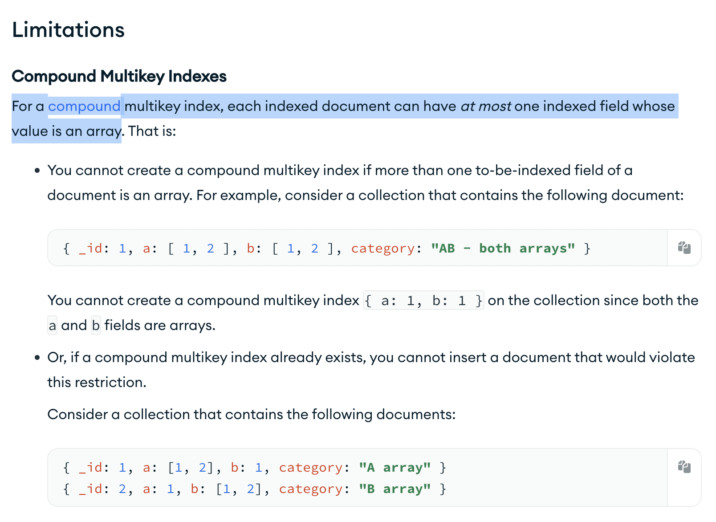Image resolution: width=716 pixels, height=522 pixels.
Task: Open the compound hyperlink
Action: click(x=84, y=106)
